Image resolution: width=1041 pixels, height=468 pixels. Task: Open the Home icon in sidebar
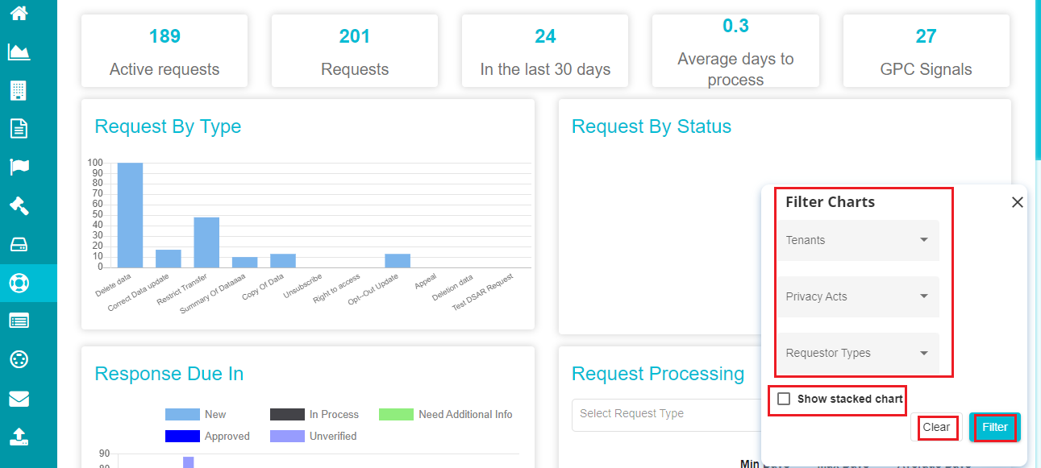pyautogui.click(x=19, y=13)
